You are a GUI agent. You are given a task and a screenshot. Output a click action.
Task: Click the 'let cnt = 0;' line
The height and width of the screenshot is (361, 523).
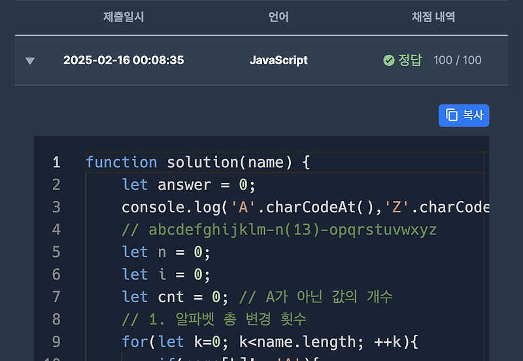257,297
